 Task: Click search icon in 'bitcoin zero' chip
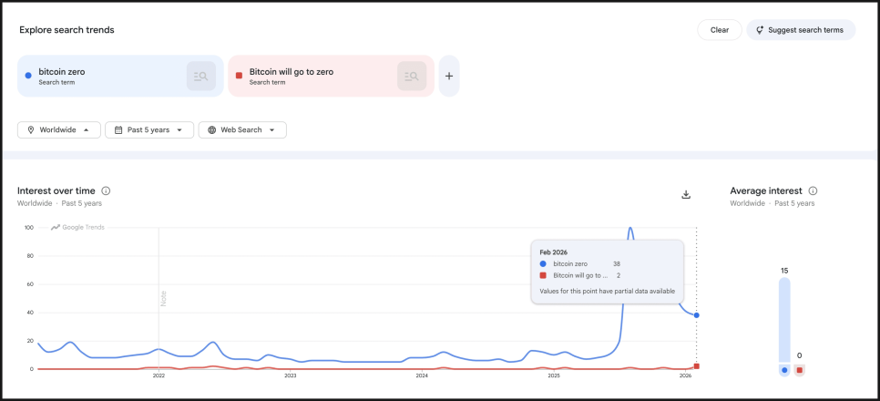(x=201, y=77)
